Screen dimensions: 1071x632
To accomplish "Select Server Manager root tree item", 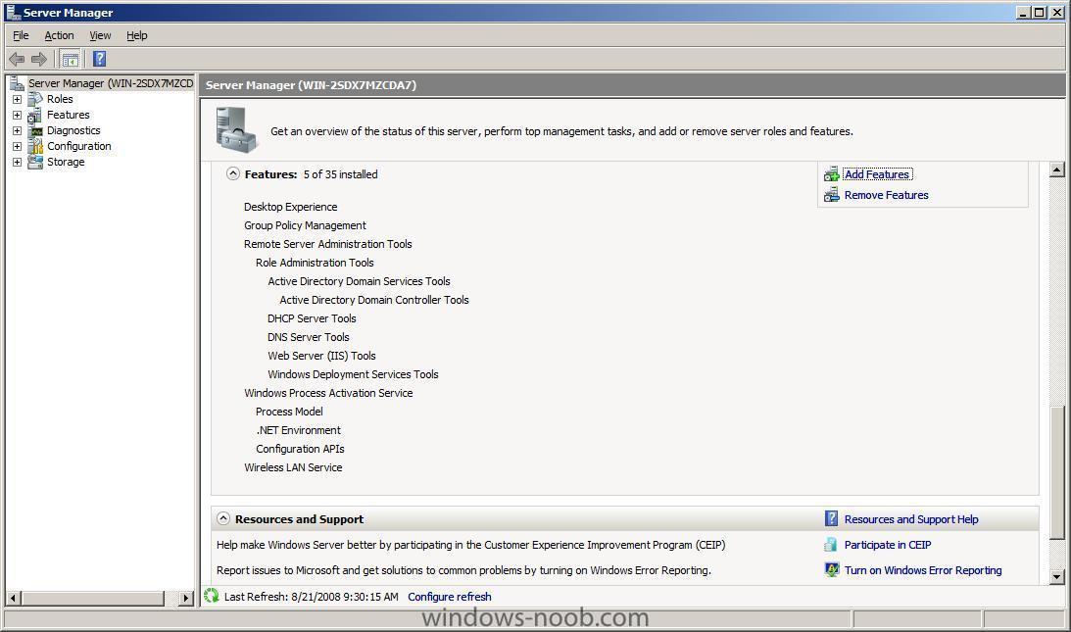I will 111,83.
